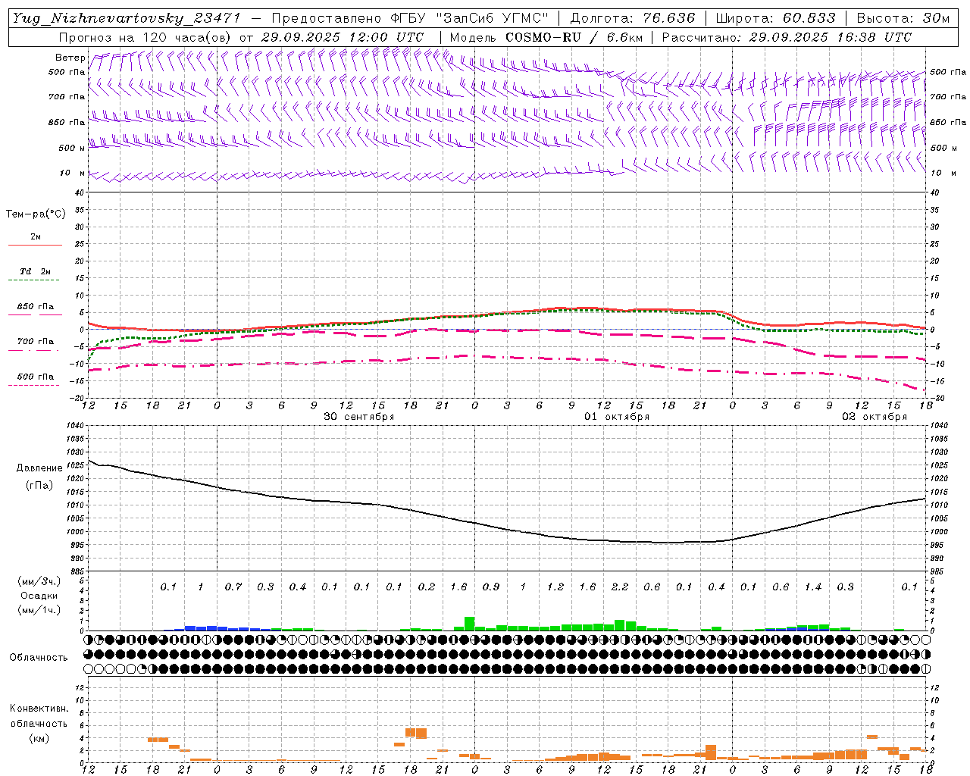Image resolution: width=970 pixels, height=776 pixels.
Task: Select the 'Модель COSMO-RU / 6.6км' text
Action: pyautogui.click(x=546, y=37)
